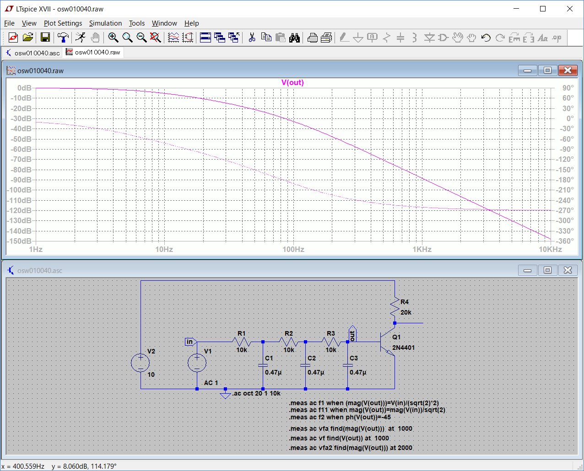Select the Zoom In magnifier tool

tap(113, 37)
